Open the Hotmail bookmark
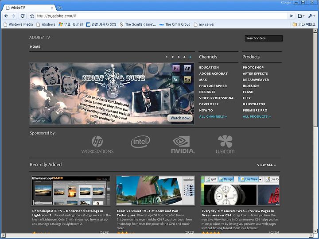Image resolution: width=319 pixels, height=239 pixels. (71, 24)
